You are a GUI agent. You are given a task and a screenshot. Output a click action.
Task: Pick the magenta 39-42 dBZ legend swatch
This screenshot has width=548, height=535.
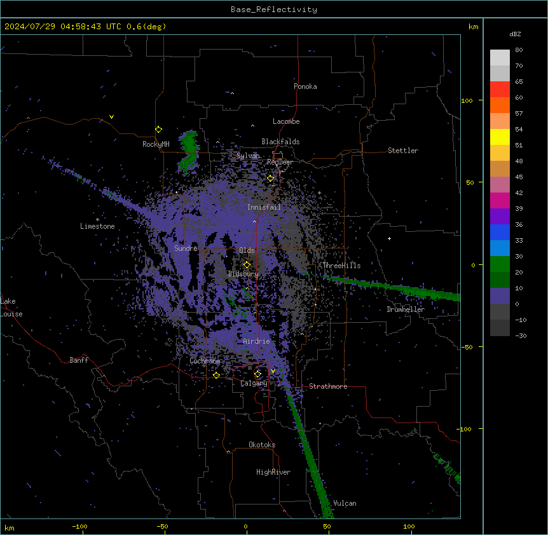pos(500,201)
